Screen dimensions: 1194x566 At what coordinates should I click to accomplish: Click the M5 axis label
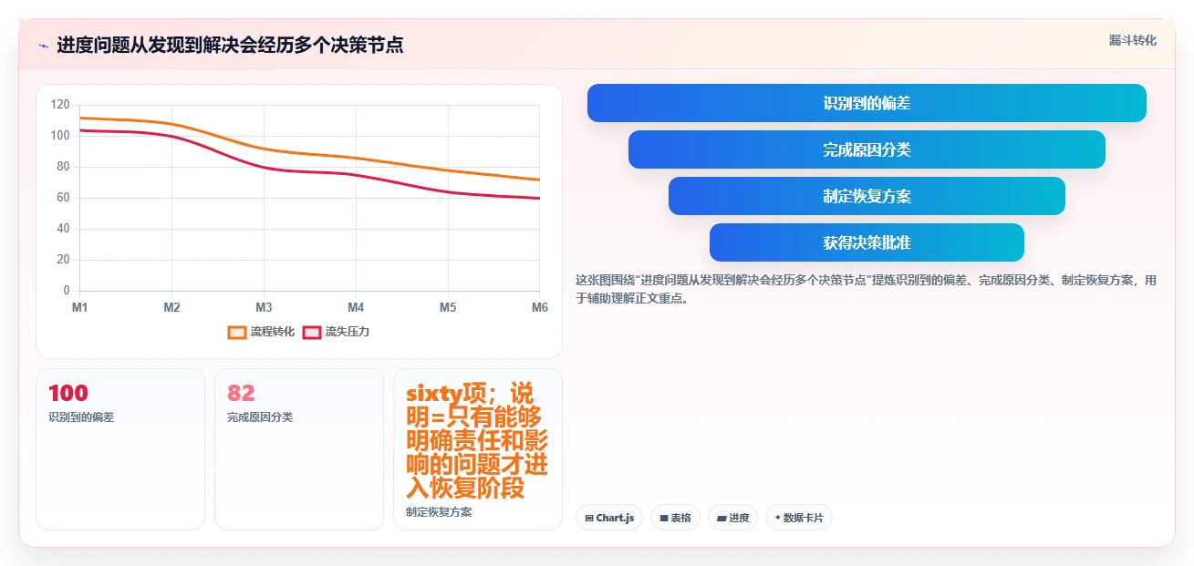tap(448, 308)
